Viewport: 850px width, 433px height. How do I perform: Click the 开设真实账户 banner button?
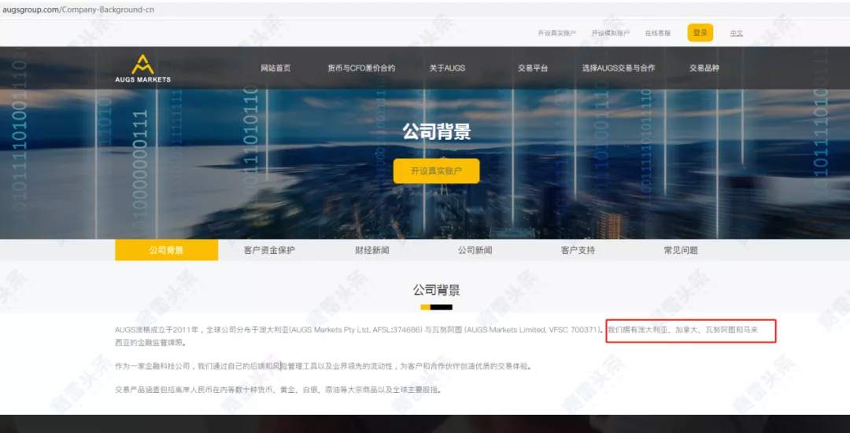[x=436, y=171]
